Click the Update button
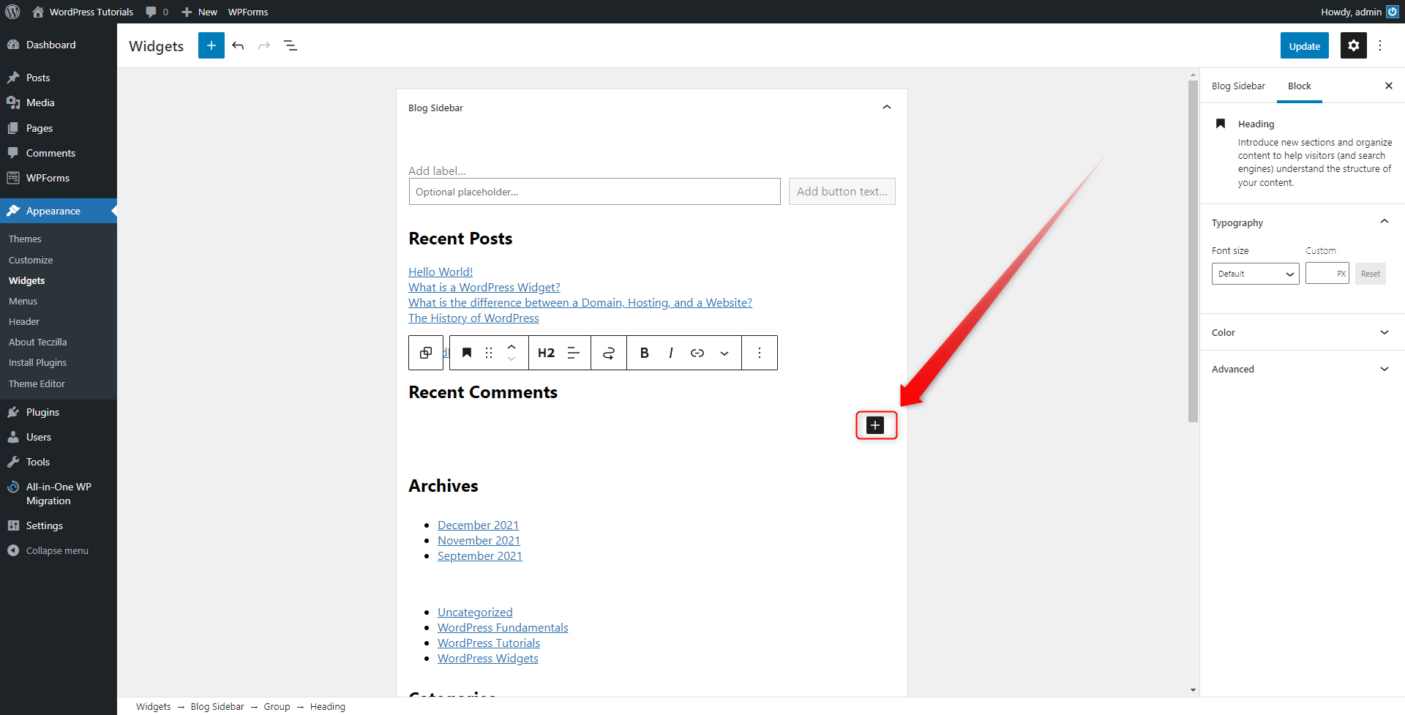This screenshot has width=1405, height=715. [1305, 45]
